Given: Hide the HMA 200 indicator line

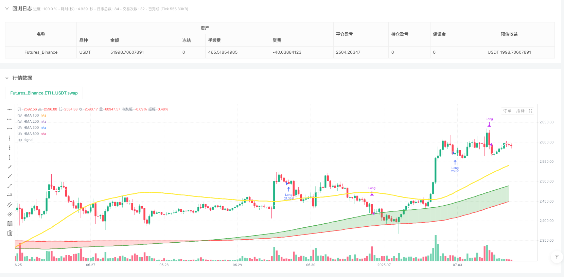Looking at the screenshot, I should click(20, 122).
